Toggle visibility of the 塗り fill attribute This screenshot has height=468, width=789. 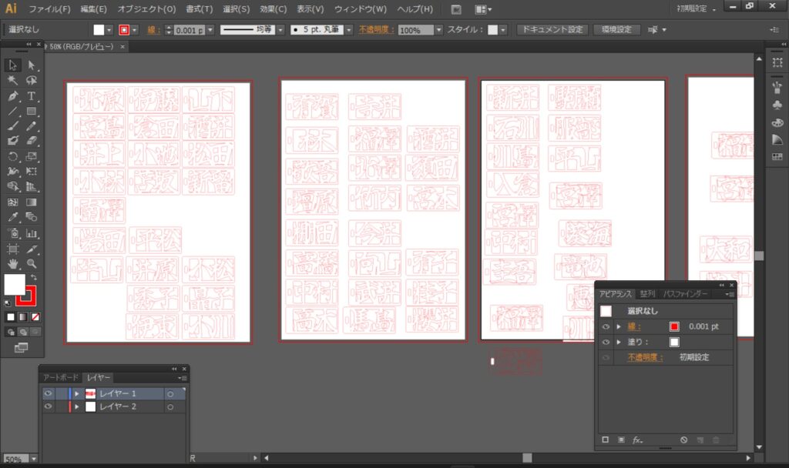[x=606, y=342]
